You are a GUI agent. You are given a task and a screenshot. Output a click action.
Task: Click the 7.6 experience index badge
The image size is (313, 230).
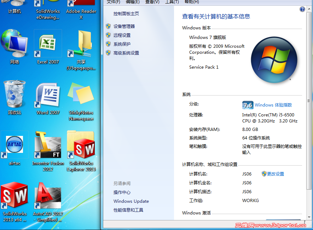pyautogui.click(x=248, y=105)
